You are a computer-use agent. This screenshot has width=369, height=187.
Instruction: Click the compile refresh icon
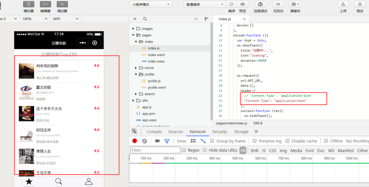(x=231, y=4)
